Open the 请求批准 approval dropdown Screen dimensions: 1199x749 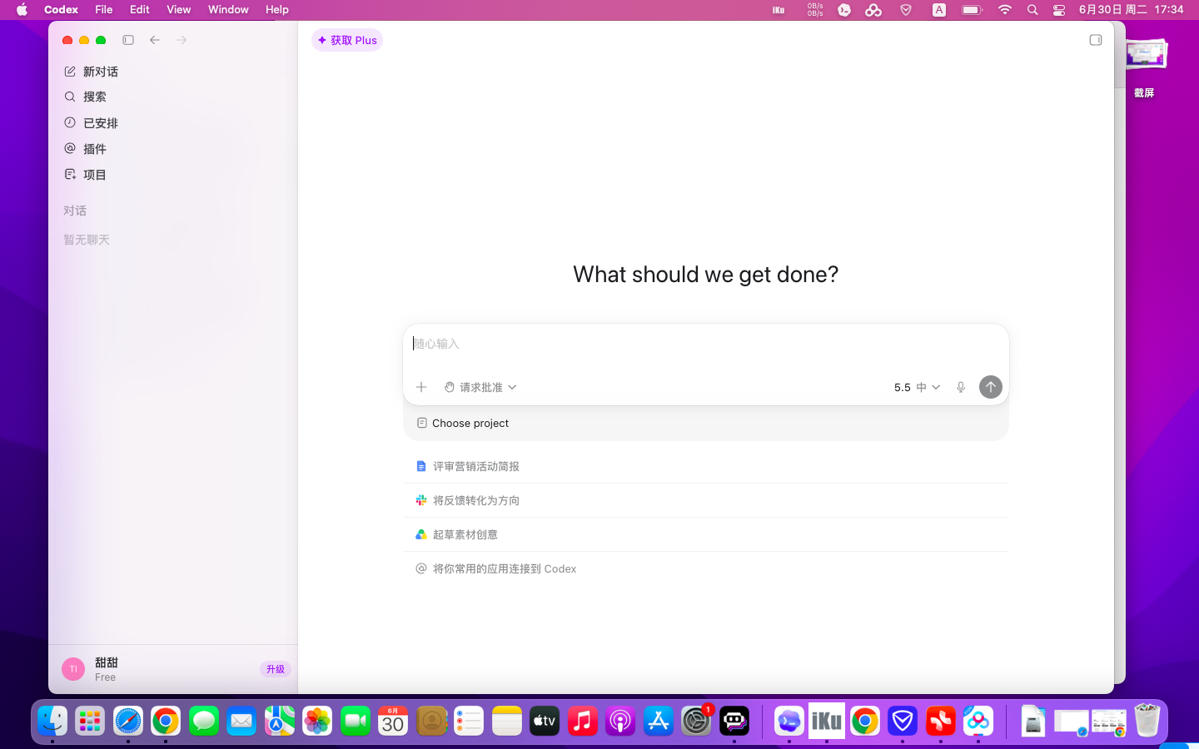click(480, 387)
